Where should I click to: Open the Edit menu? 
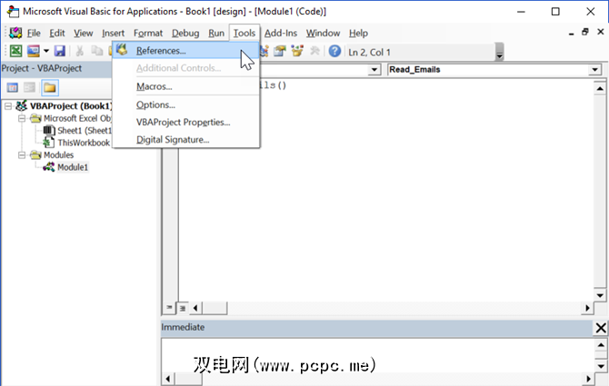point(57,34)
